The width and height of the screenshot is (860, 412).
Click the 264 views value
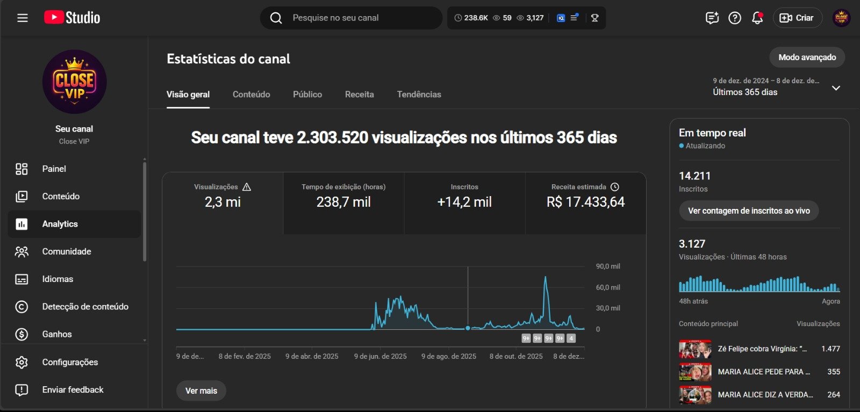[x=834, y=395]
